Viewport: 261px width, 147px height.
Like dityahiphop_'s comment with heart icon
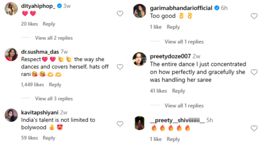point(120,14)
